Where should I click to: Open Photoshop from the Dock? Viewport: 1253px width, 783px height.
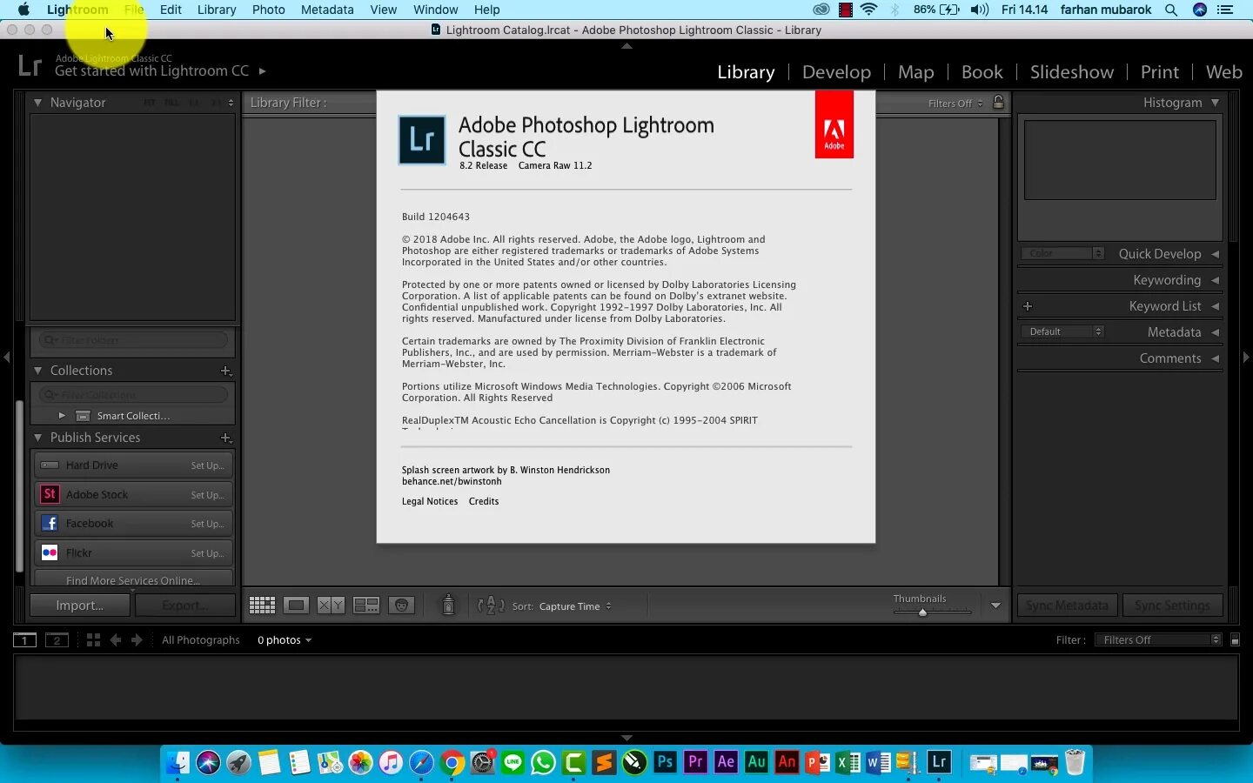[666, 763]
